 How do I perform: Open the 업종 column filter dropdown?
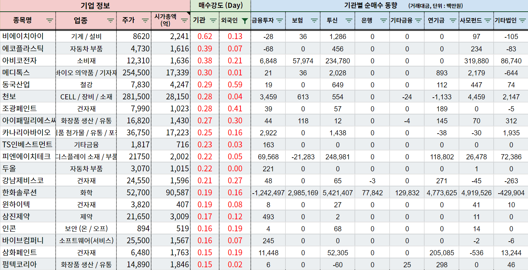tap(111, 21)
